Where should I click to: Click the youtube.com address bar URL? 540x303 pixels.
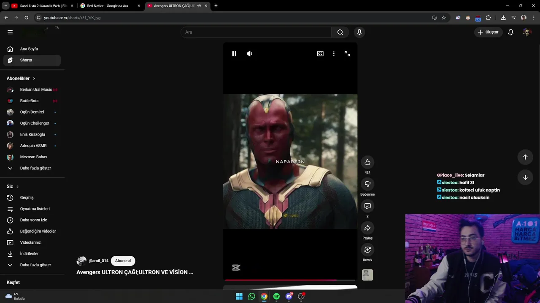tap(72, 18)
